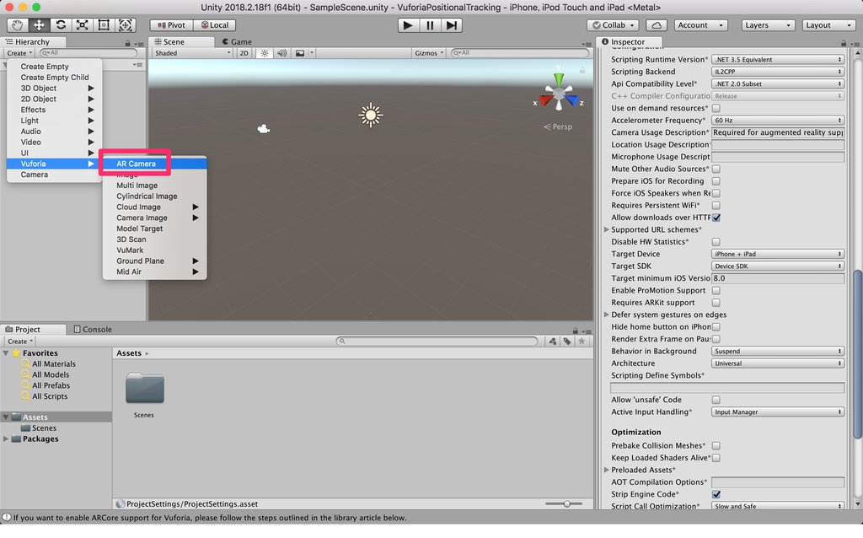The image size is (863, 538).
Task: Switch to the Game tab
Action: pyautogui.click(x=237, y=42)
